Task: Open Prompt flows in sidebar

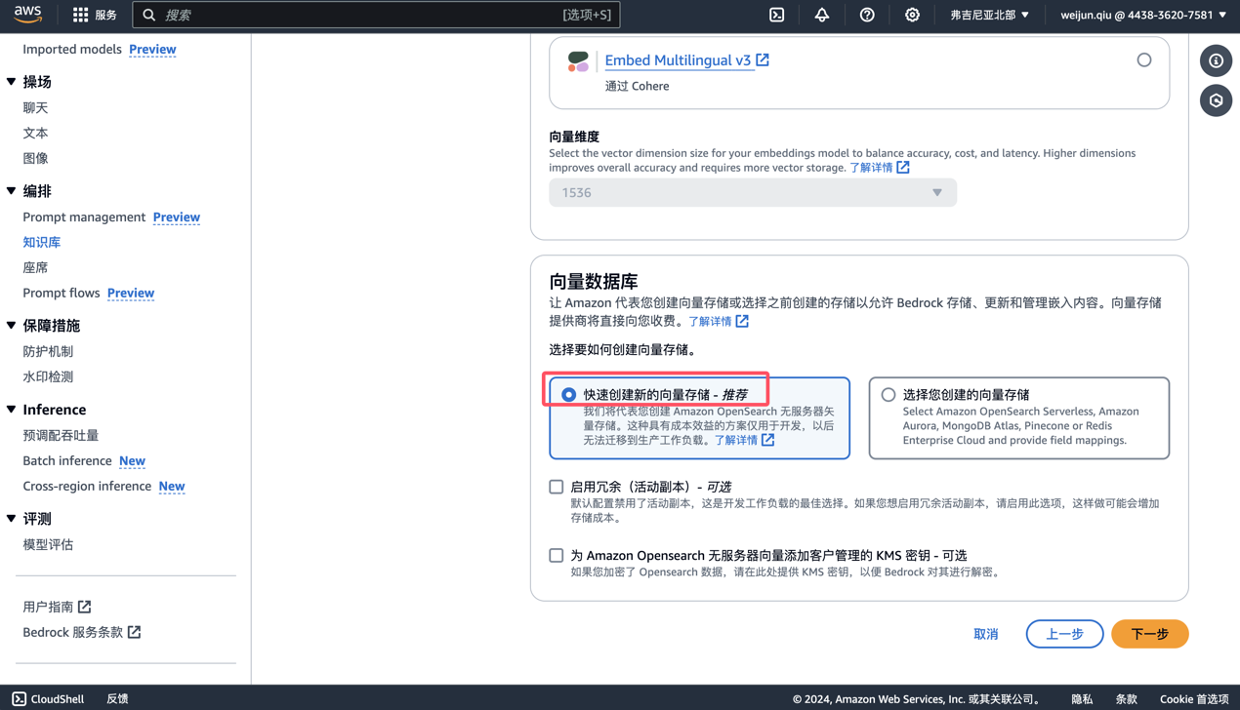Action: [x=62, y=293]
